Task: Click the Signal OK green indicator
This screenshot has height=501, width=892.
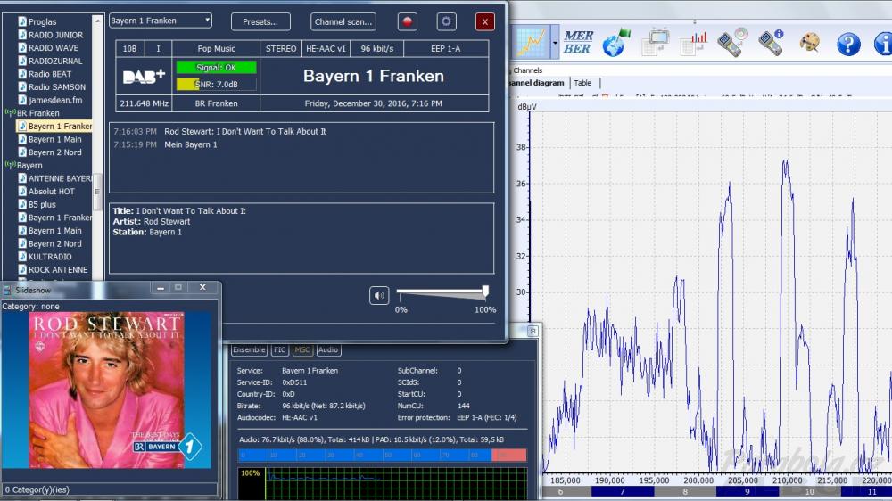Action: click(216, 67)
